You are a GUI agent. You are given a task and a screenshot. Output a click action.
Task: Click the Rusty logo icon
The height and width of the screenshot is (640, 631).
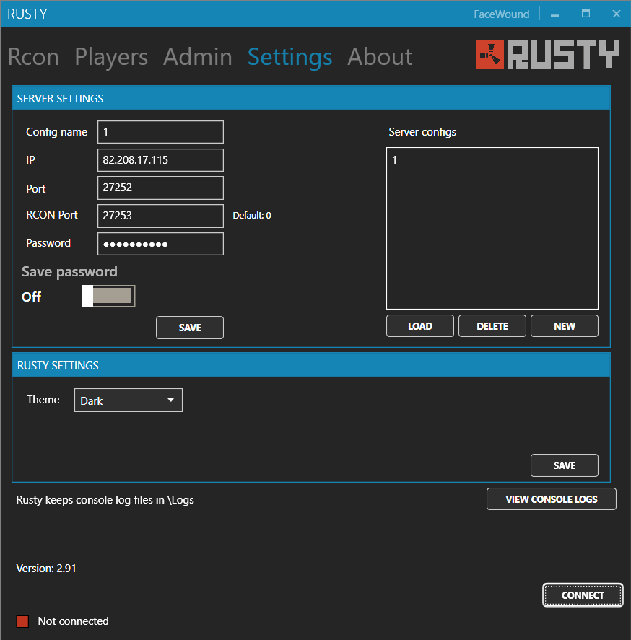pos(489,54)
